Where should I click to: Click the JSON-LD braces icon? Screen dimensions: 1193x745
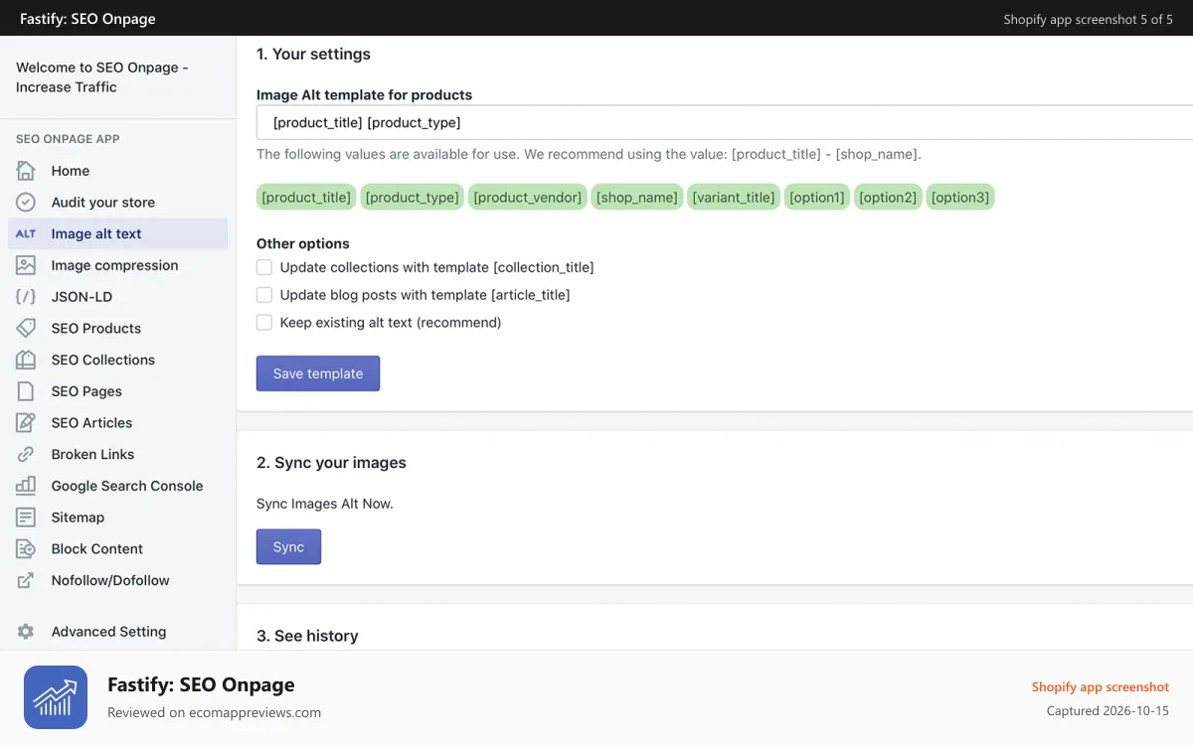click(26, 297)
